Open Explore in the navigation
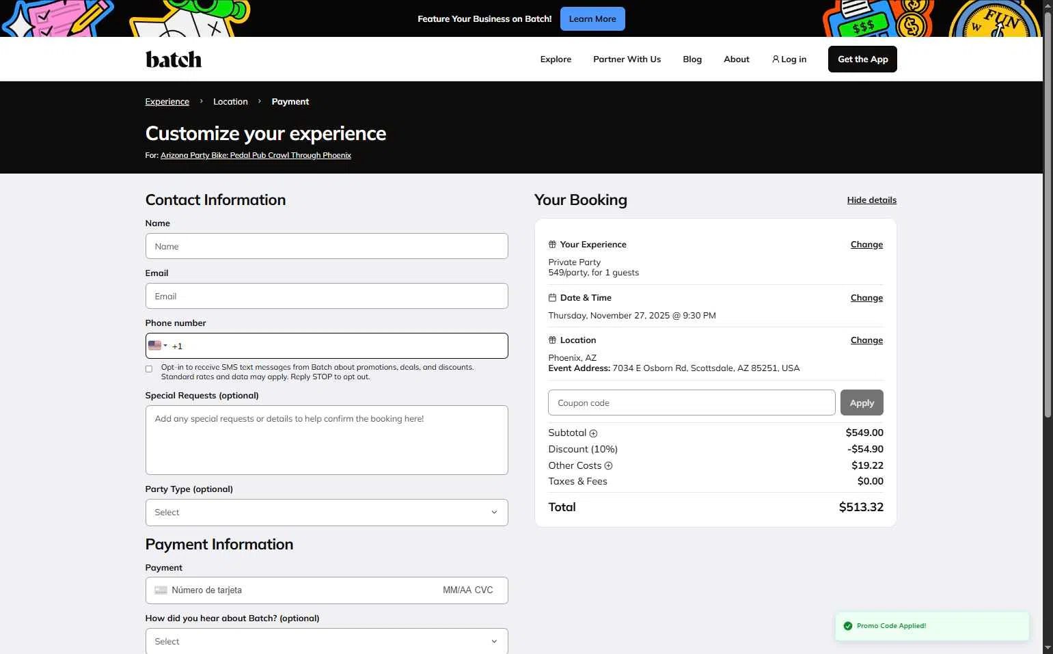The width and height of the screenshot is (1053, 654). (x=556, y=59)
